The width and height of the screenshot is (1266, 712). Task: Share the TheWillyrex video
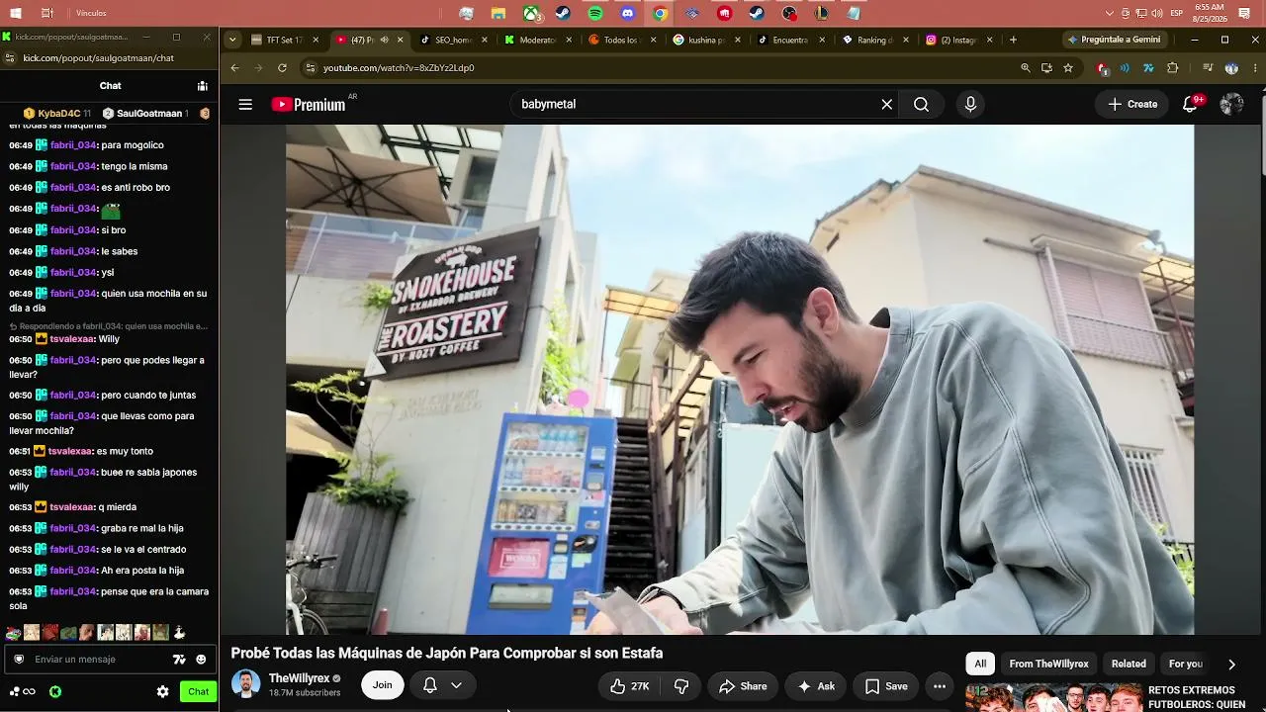743,686
